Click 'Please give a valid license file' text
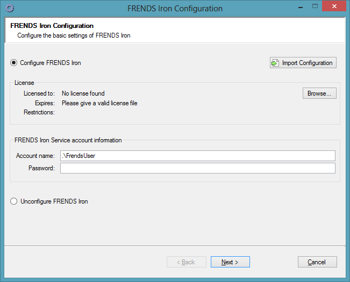Image resolution: width=350 pixels, height=282 pixels. 99,103
